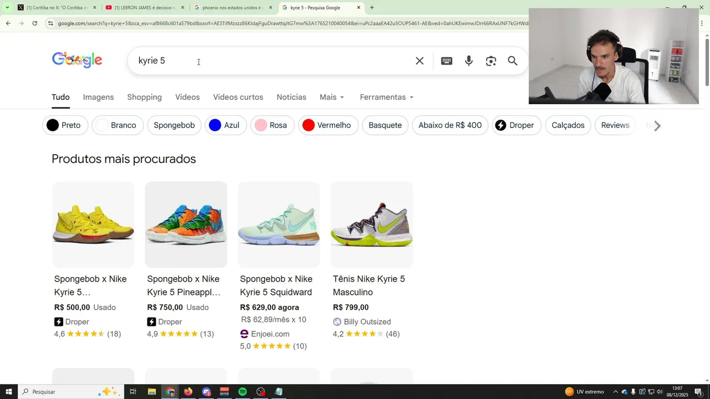
Task: Open mint Squidward Kyrie 5 shoe image
Action: pyautogui.click(x=278, y=224)
